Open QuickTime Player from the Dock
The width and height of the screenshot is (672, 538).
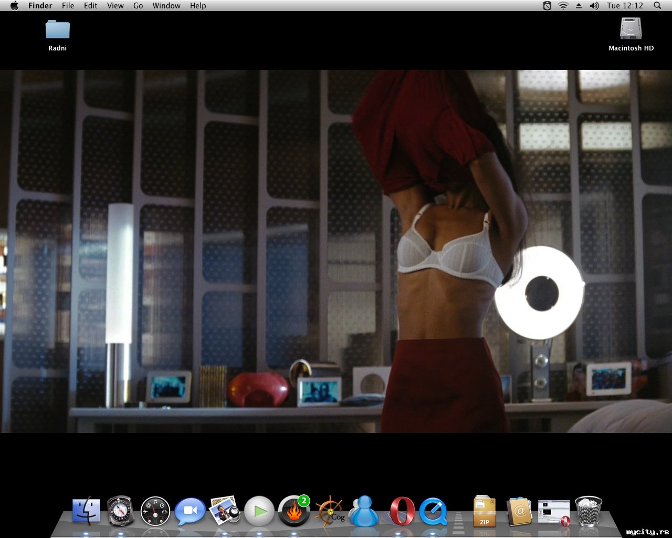[x=433, y=511]
